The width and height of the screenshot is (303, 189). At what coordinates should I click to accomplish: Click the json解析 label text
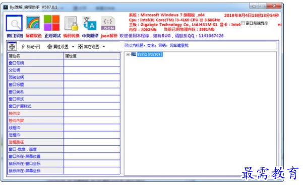coord(109,36)
